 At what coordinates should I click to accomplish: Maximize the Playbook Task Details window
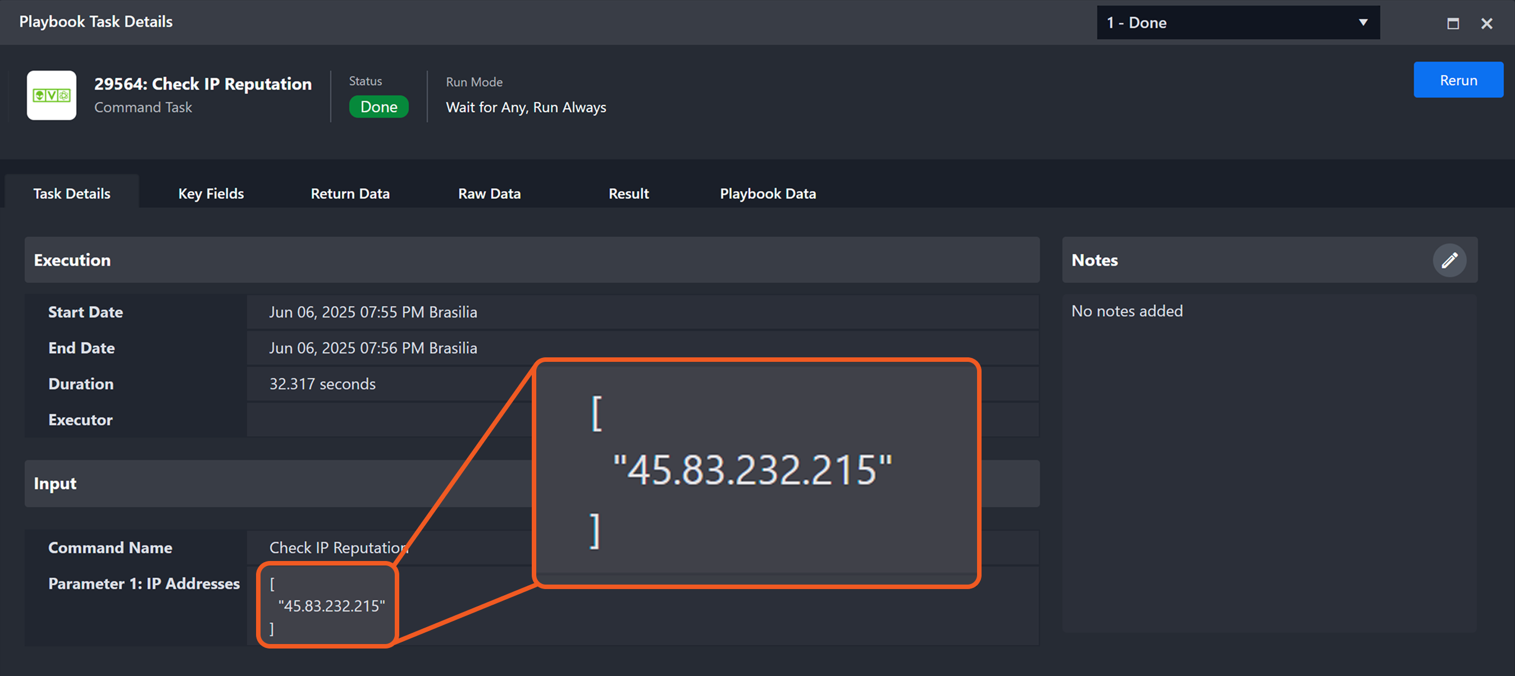click(x=1453, y=24)
